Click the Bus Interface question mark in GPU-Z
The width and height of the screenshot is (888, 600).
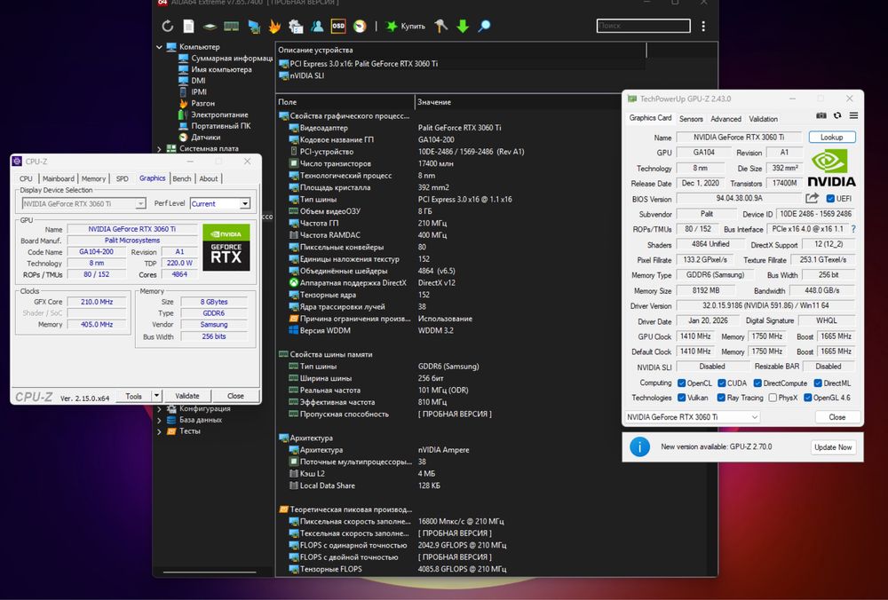click(x=853, y=229)
